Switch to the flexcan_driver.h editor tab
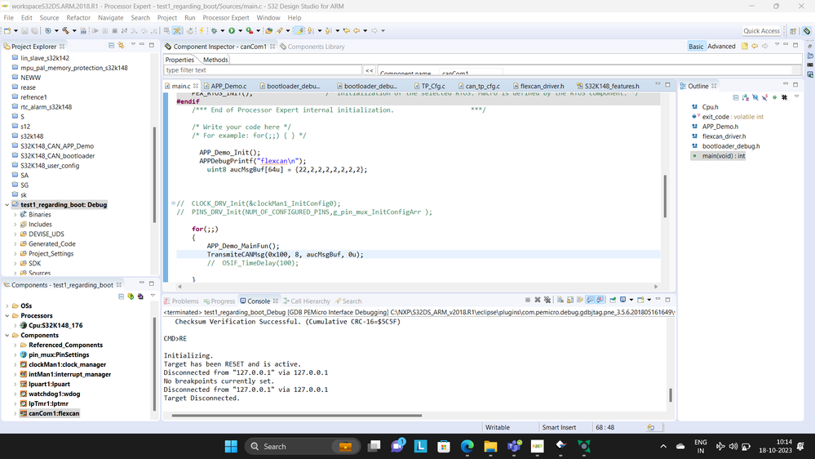815x459 pixels. pyautogui.click(x=542, y=86)
